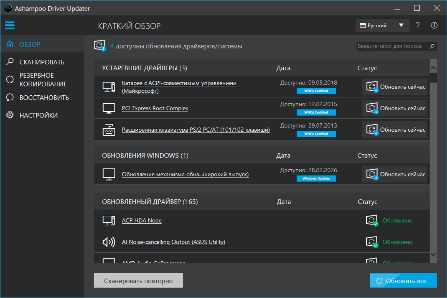Screen dimensions: 447x298
Task: Go to Сканировать in sidebar
Action: (x=42, y=62)
